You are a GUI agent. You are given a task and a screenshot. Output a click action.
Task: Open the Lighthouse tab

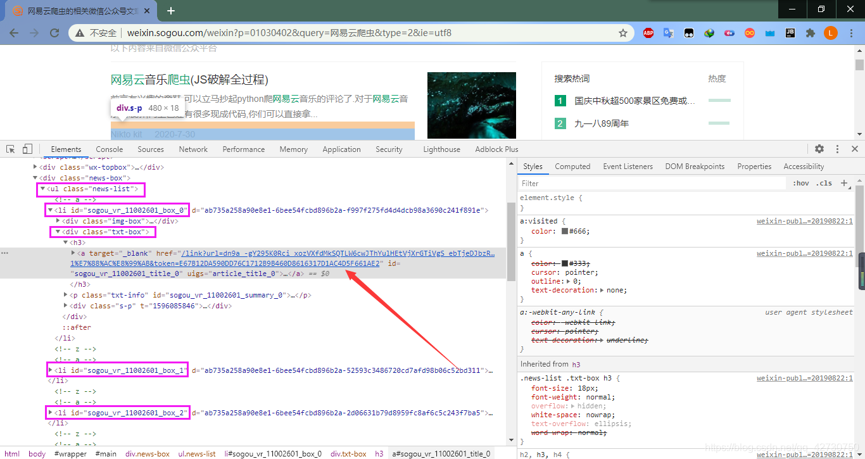[x=441, y=149]
